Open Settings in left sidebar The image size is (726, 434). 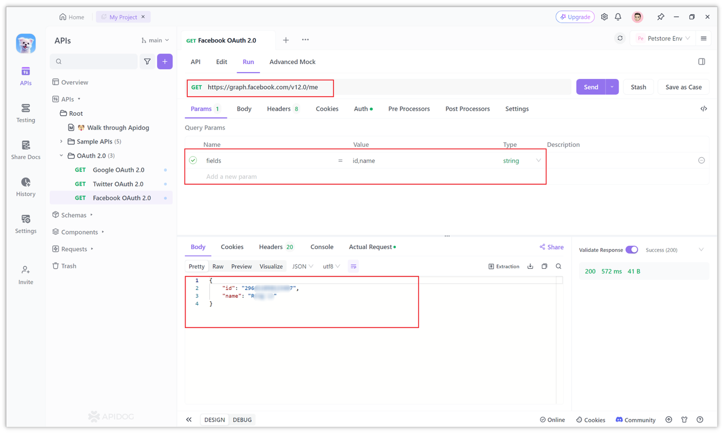point(26,224)
